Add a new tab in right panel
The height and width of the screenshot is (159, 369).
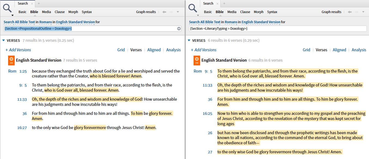(x=224, y=4)
